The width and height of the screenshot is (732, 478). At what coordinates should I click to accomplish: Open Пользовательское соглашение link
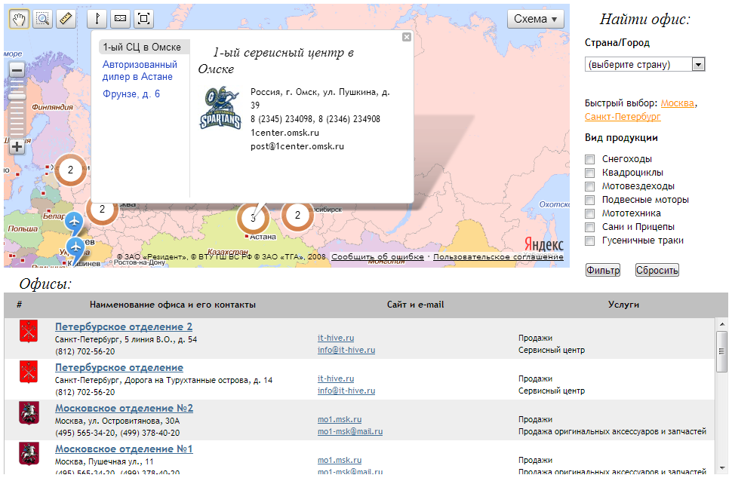[498, 257]
